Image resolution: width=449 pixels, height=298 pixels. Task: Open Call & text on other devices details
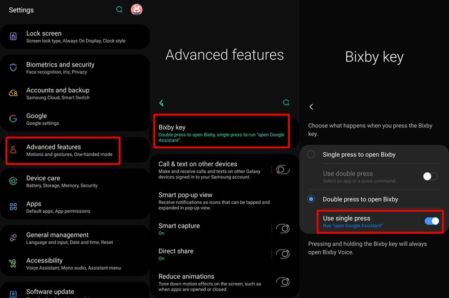tap(211, 170)
